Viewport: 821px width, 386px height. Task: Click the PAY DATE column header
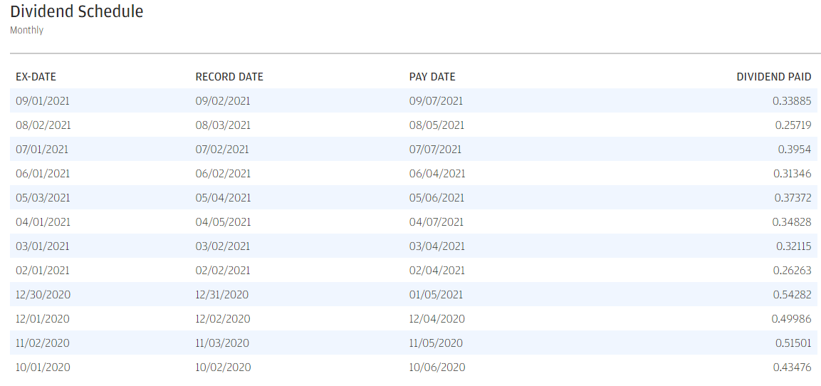point(432,77)
